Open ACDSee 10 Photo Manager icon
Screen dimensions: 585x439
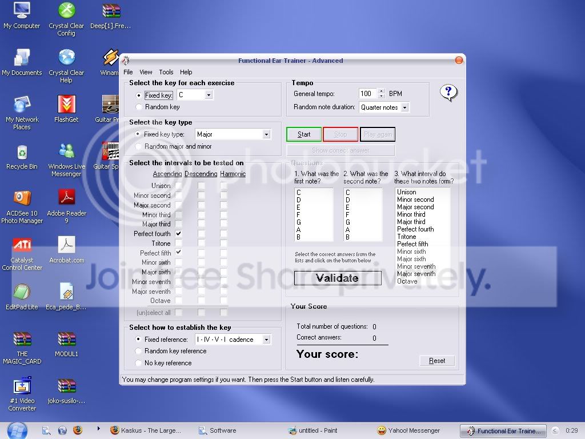pyautogui.click(x=22, y=207)
